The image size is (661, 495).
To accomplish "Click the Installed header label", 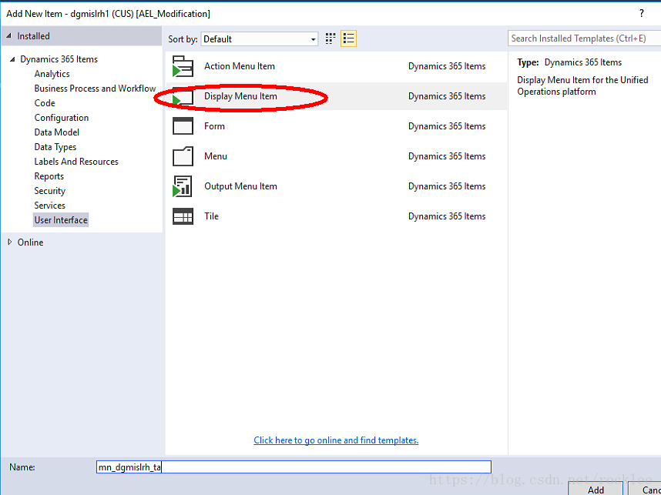I will 33,36.
